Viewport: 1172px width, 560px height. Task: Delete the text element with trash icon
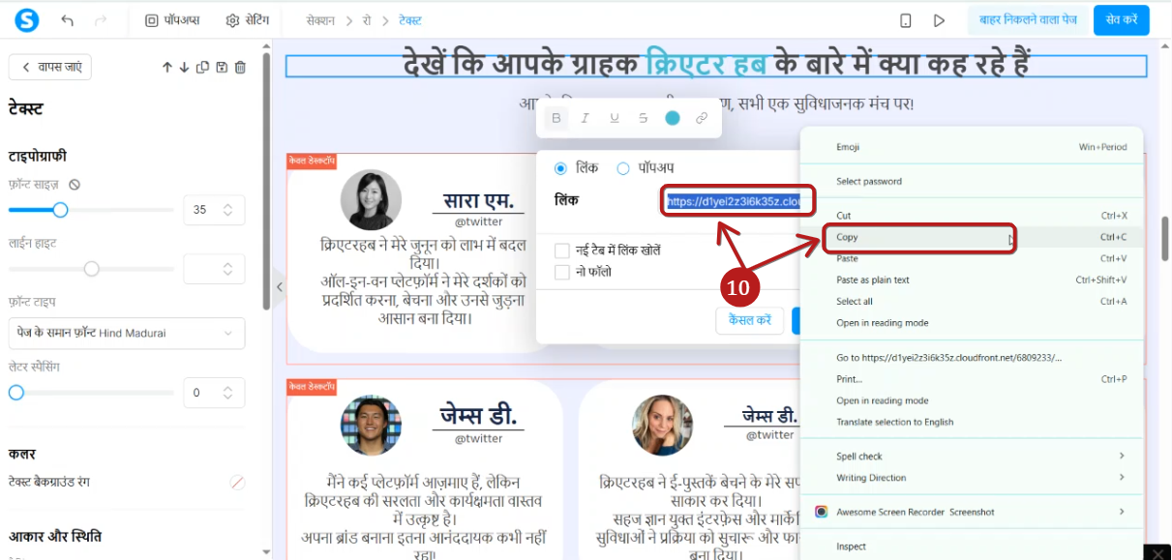[x=240, y=67]
